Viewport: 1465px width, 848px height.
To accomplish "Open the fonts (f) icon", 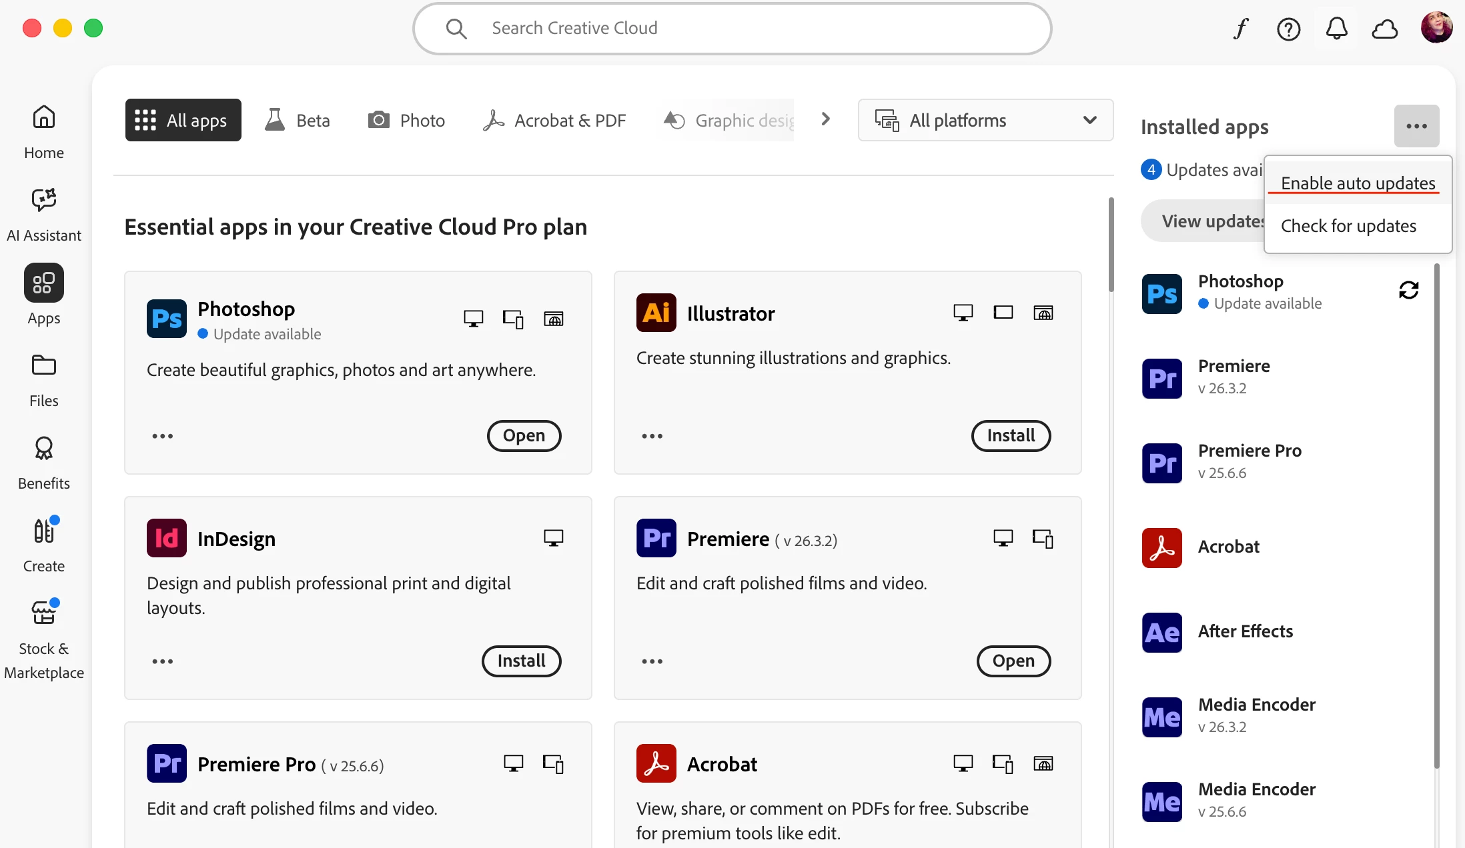I will [x=1241, y=29].
